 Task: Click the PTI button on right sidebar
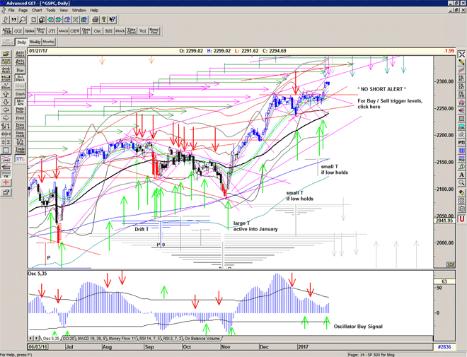461,142
